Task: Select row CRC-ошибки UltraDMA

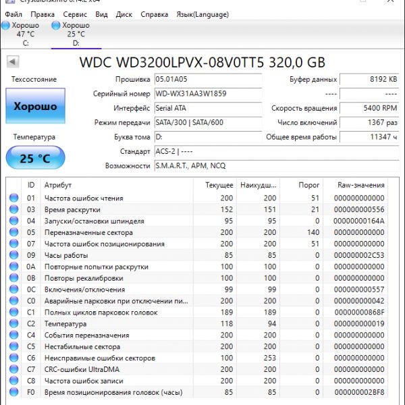Action: point(197,369)
